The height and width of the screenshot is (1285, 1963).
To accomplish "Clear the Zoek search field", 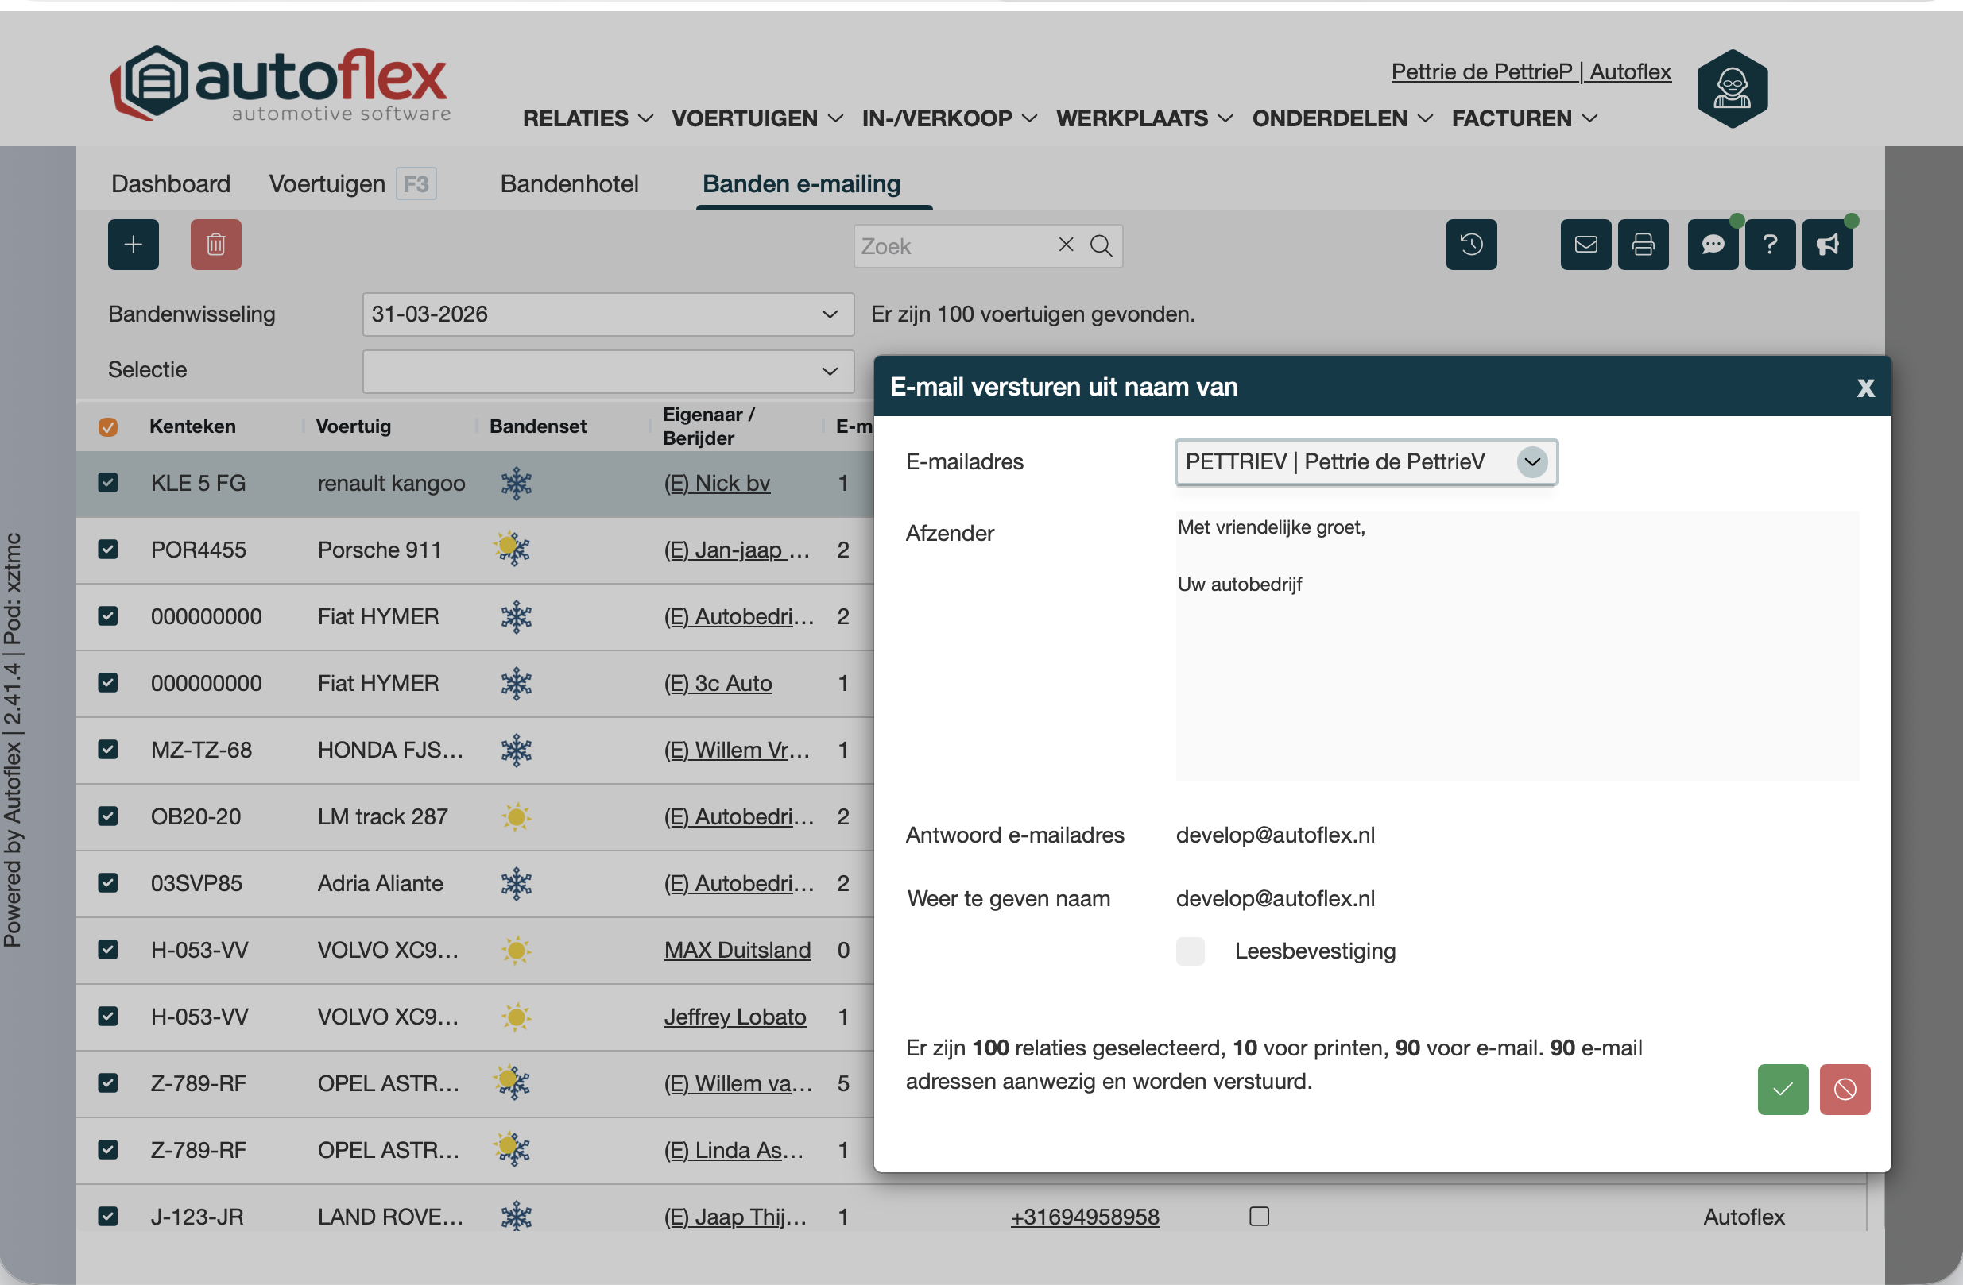I will (x=1066, y=245).
